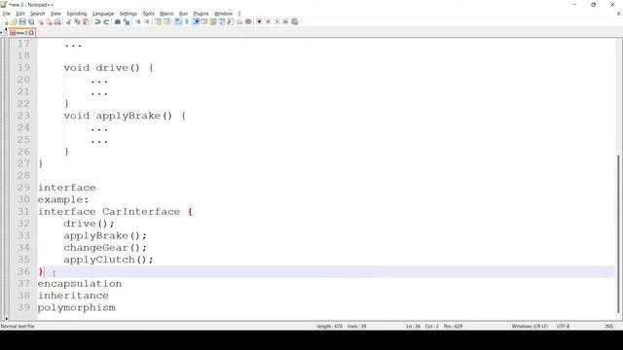The image size is (623, 350).
Task: Open Folder as Workspace icon
Action: point(239,21)
